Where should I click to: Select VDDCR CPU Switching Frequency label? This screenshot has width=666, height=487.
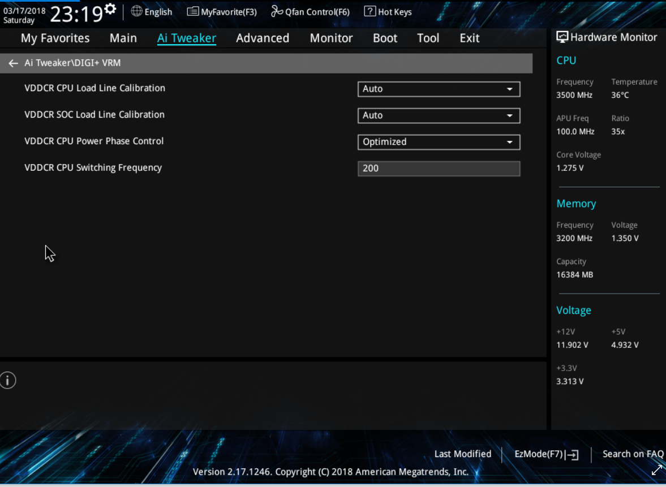click(x=93, y=168)
